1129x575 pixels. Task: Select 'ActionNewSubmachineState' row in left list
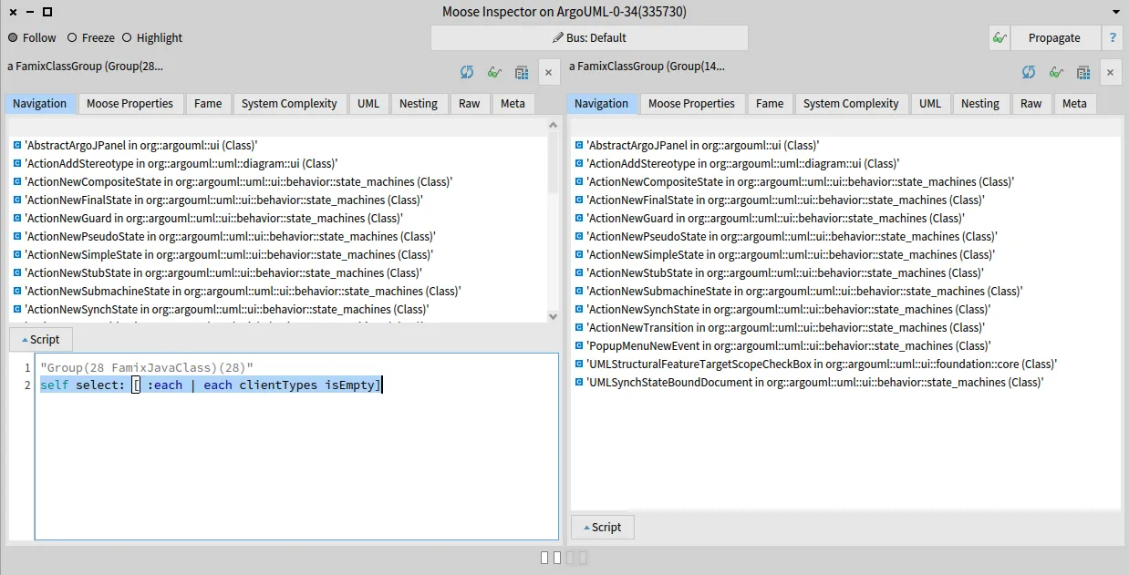point(280,291)
